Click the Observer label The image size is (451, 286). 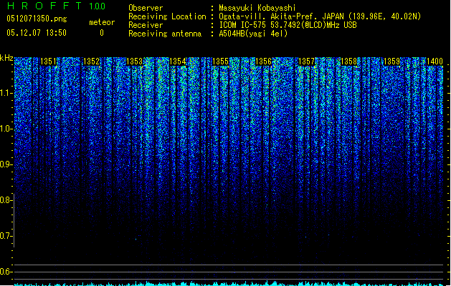point(146,8)
